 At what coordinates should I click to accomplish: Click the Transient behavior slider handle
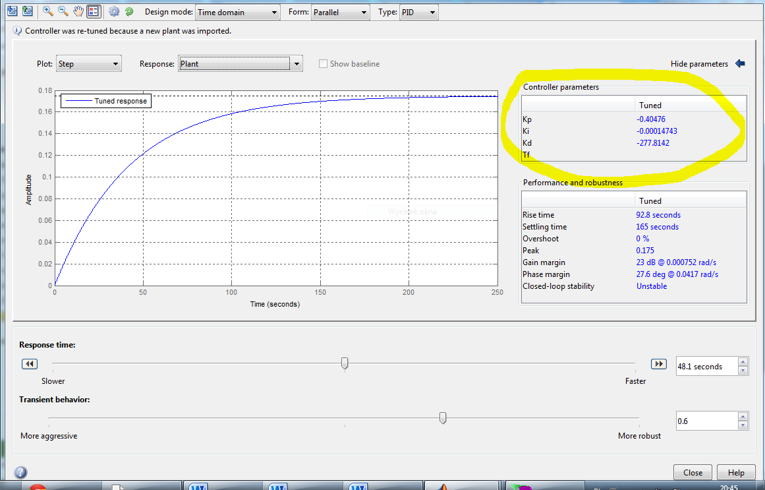(x=443, y=417)
